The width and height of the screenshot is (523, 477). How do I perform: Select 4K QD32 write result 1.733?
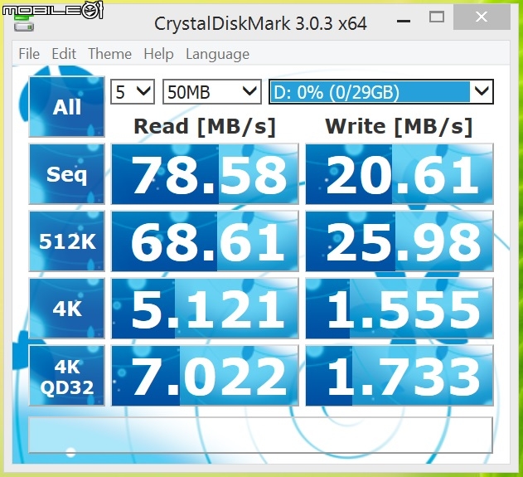pyautogui.click(x=400, y=376)
